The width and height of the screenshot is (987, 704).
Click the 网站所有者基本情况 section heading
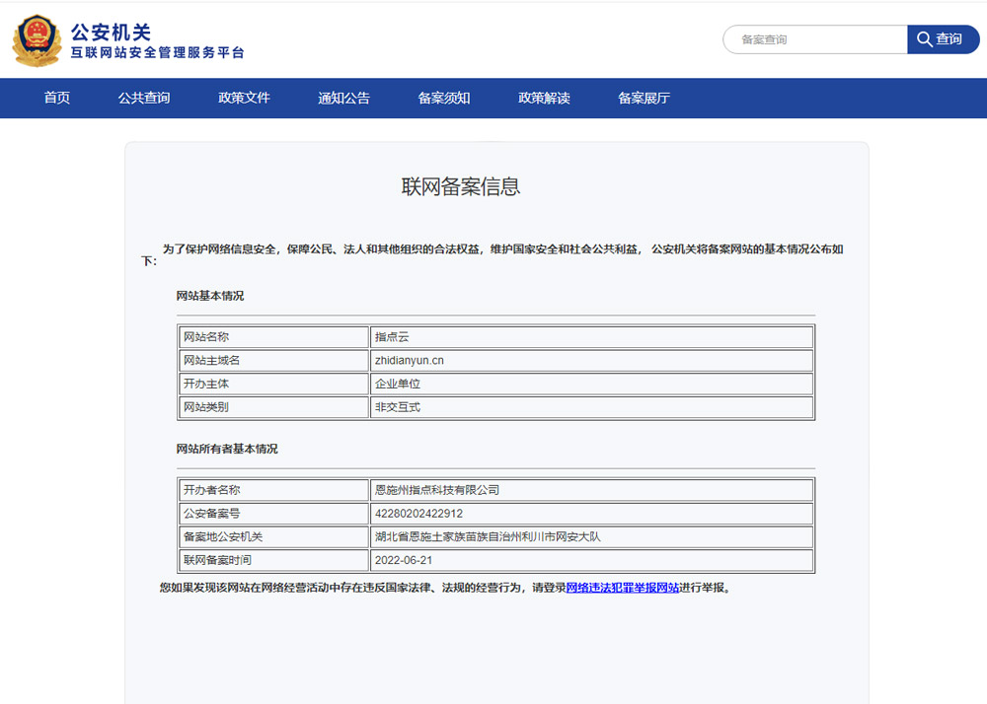[227, 449]
